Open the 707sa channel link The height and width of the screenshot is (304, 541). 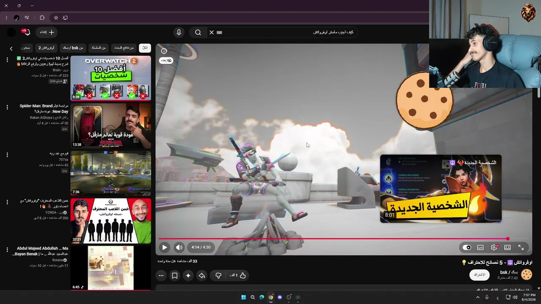pyautogui.click(x=63, y=160)
